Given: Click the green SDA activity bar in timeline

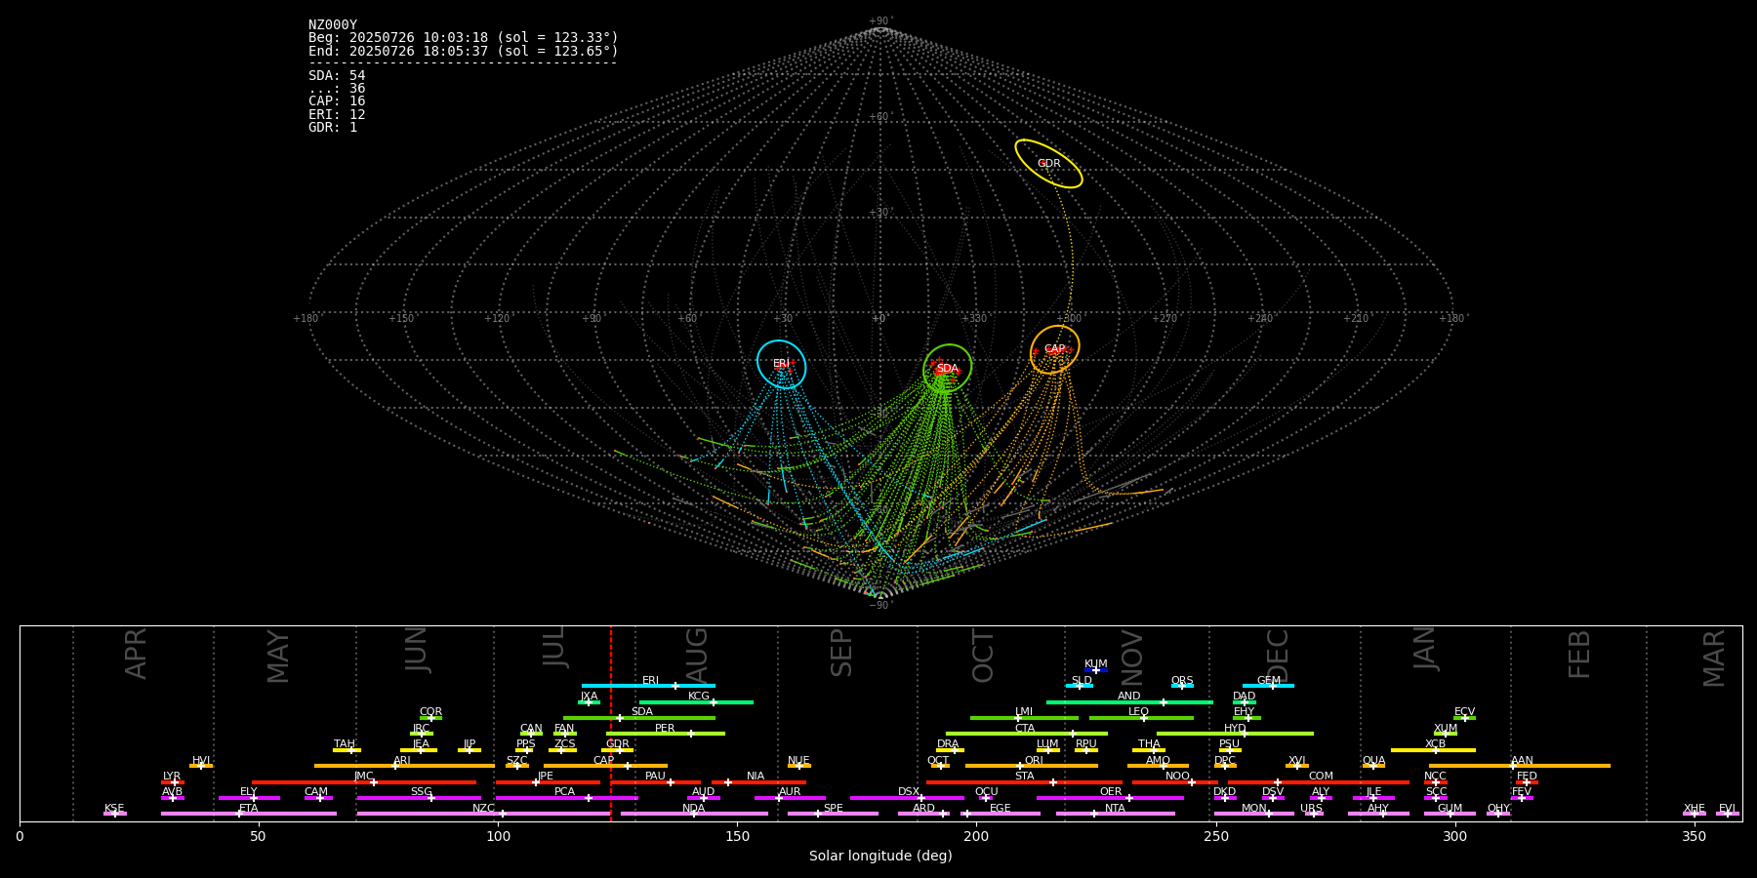Looking at the screenshot, I should click(639, 718).
